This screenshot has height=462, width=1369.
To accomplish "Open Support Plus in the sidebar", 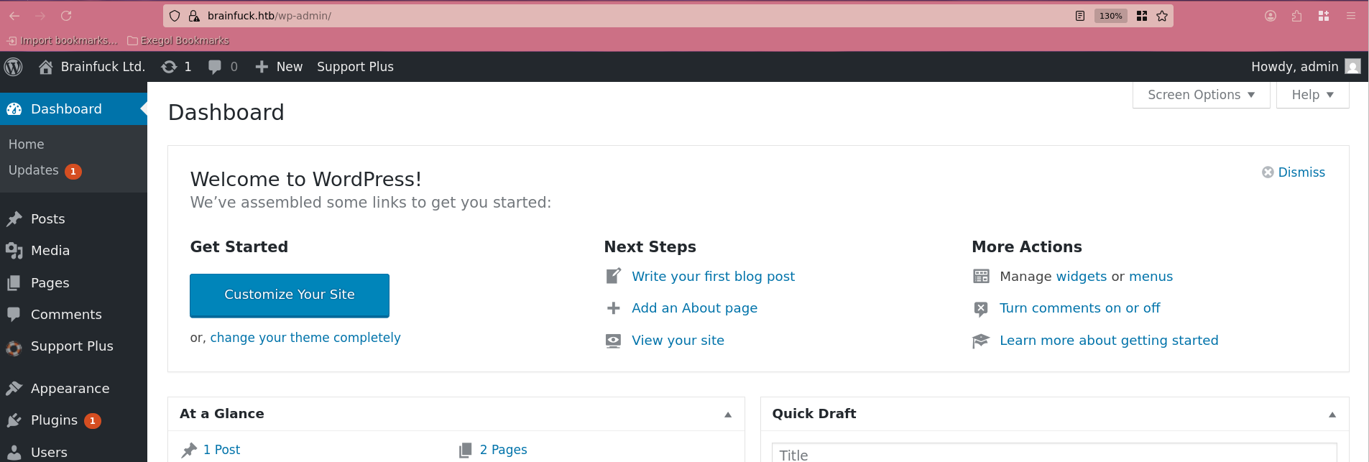I will click(x=72, y=346).
